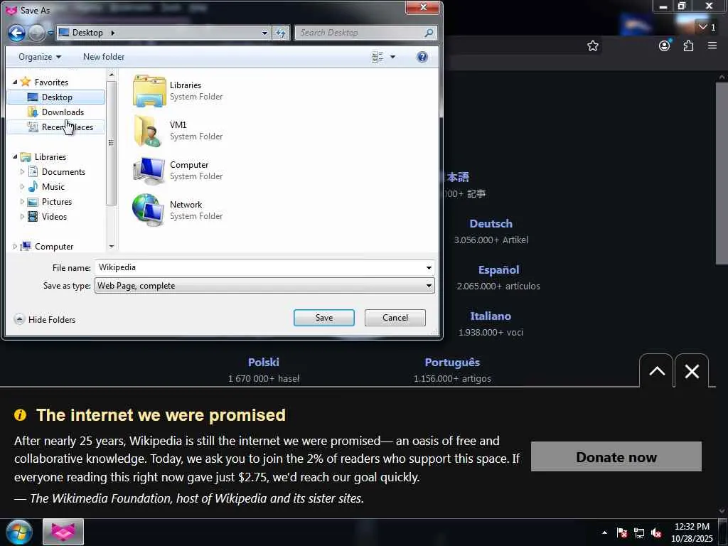
Task: Bookmark page with browser star icon
Action: (x=592, y=45)
